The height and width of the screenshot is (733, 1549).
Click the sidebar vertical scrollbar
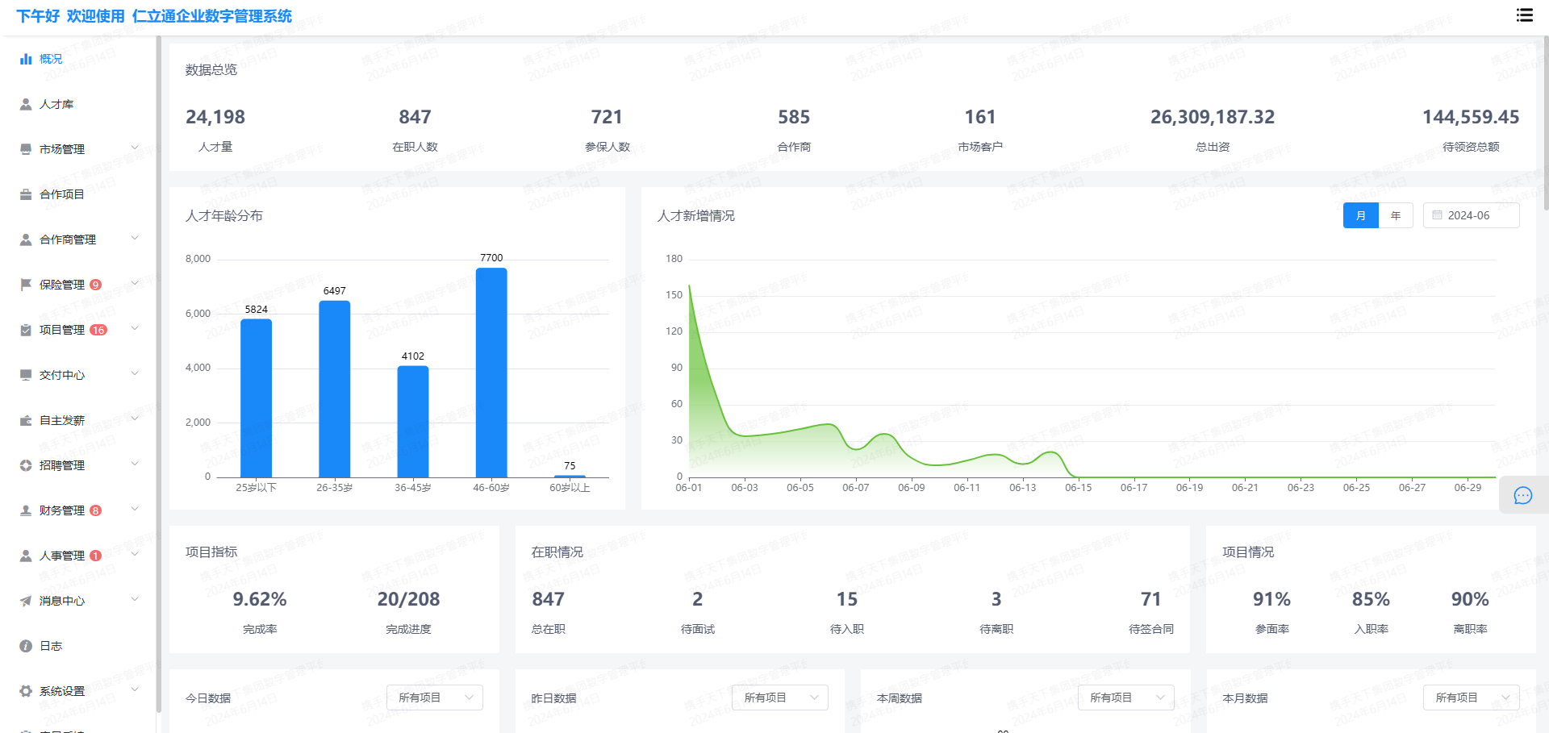[159, 371]
